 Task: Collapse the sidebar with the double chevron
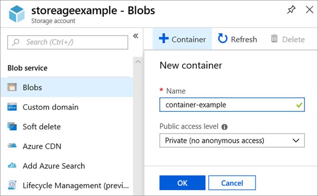pos(136,36)
